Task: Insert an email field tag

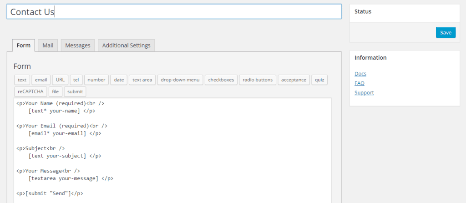Action: tap(41, 80)
